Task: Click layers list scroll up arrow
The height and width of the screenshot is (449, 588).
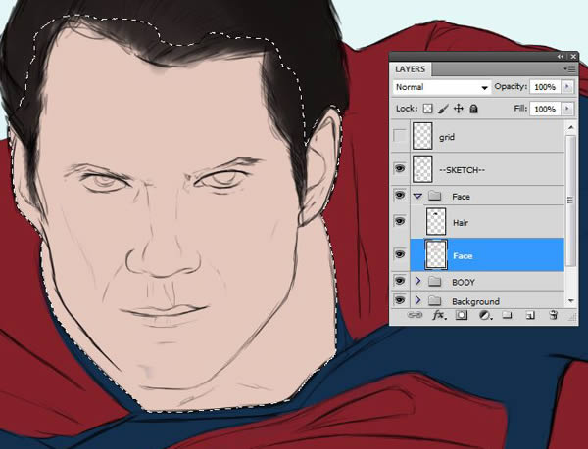Action: (x=570, y=127)
